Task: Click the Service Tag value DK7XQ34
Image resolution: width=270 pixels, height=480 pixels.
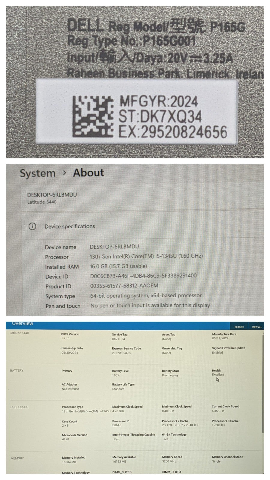Action: coord(118,339)
